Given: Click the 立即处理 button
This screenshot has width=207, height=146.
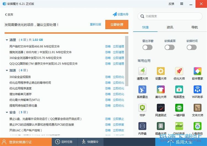Looking at the screenshot, I should click(x=117, y=25).
